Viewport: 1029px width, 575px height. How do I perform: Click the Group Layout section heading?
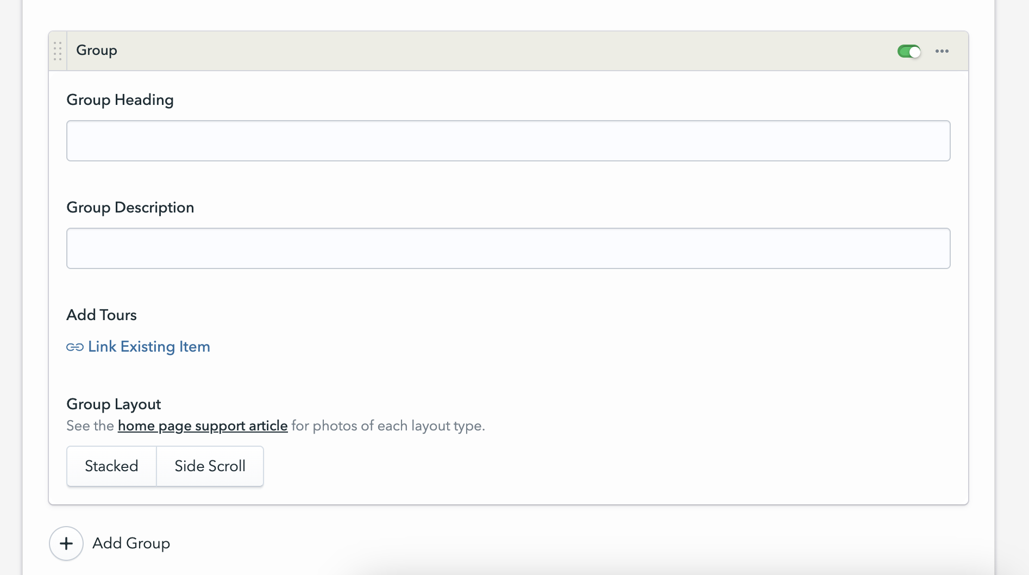pyautogui.click(x=114, y=404)
